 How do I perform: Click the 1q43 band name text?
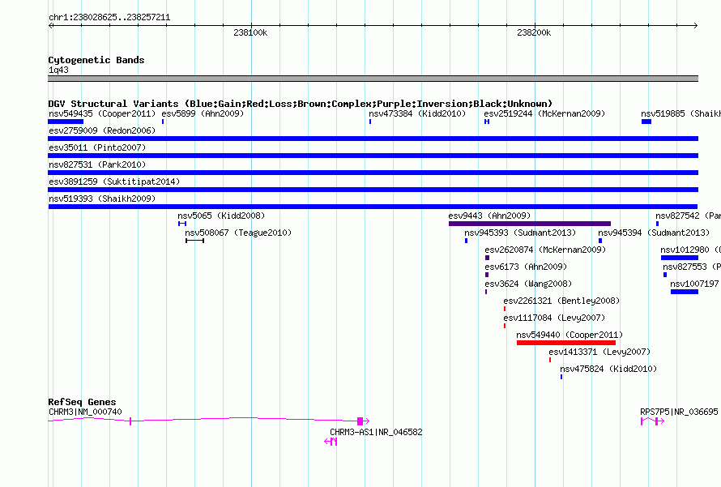pos(58,70)
